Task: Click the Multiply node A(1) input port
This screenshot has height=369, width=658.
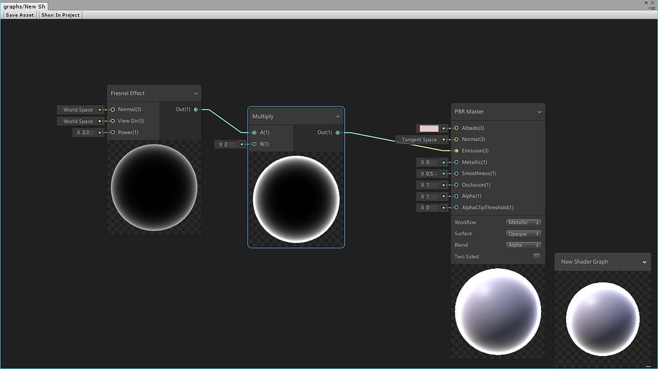Action: point(254,133)
